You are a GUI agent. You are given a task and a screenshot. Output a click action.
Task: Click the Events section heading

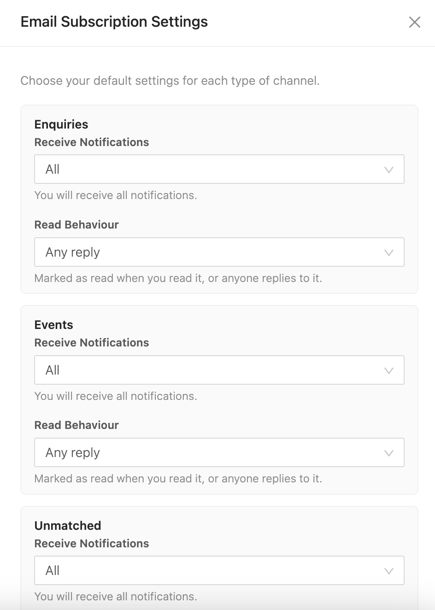click(54, 325)
